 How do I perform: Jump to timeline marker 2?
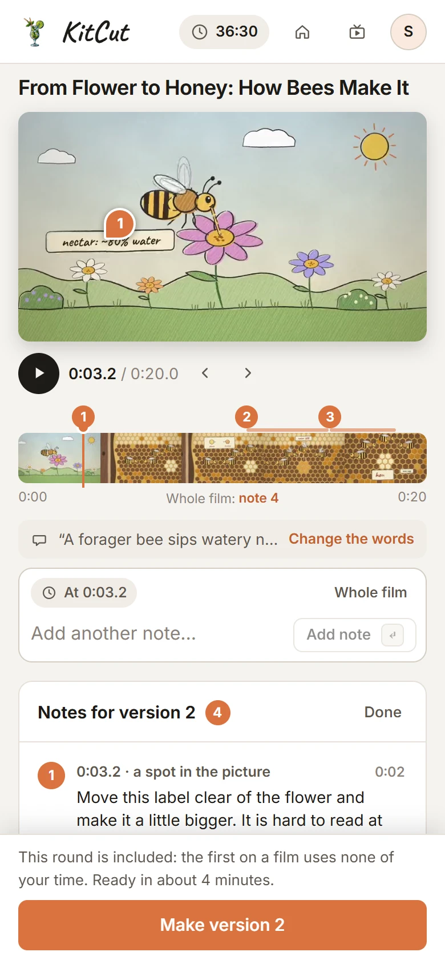246,417
